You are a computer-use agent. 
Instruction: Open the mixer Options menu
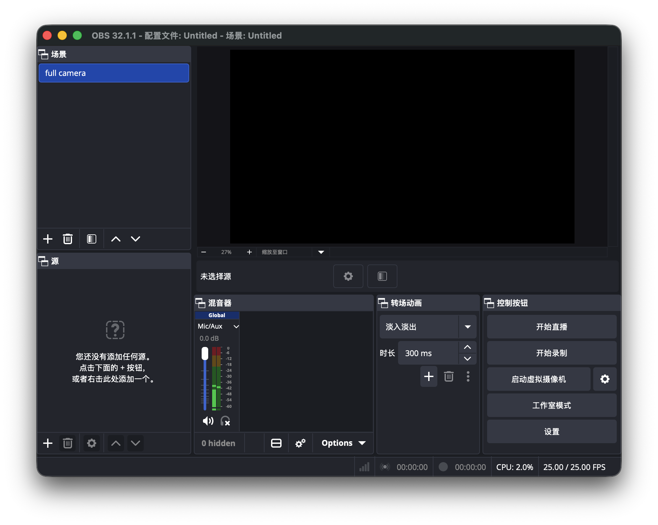click(342, 443)
